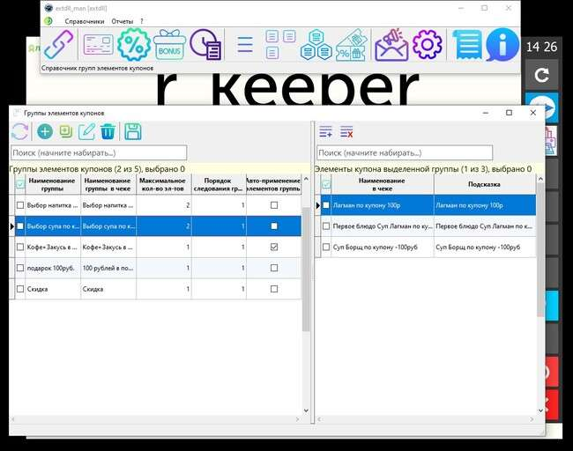573x451 pixels.
Task: Click the chain link icon in top toolbar
Action: coord(59,44)
